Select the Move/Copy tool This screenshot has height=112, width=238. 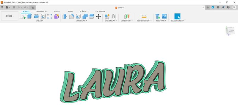[x=98, y=16]
